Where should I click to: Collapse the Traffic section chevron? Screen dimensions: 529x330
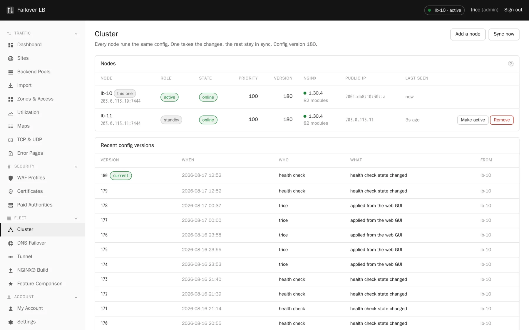click(x=76, y=34)
